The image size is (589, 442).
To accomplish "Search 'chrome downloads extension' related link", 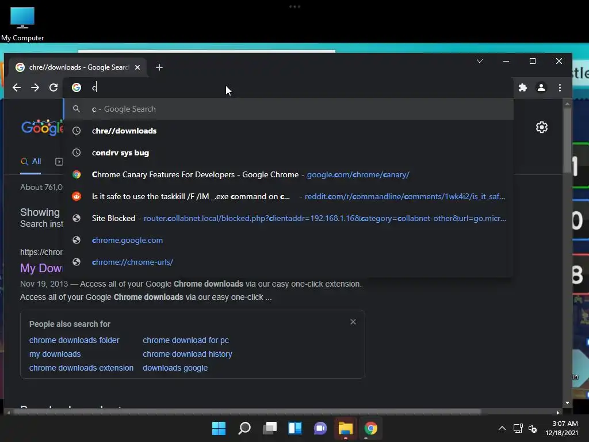I will pyautogui.click(x=81, y=368).
